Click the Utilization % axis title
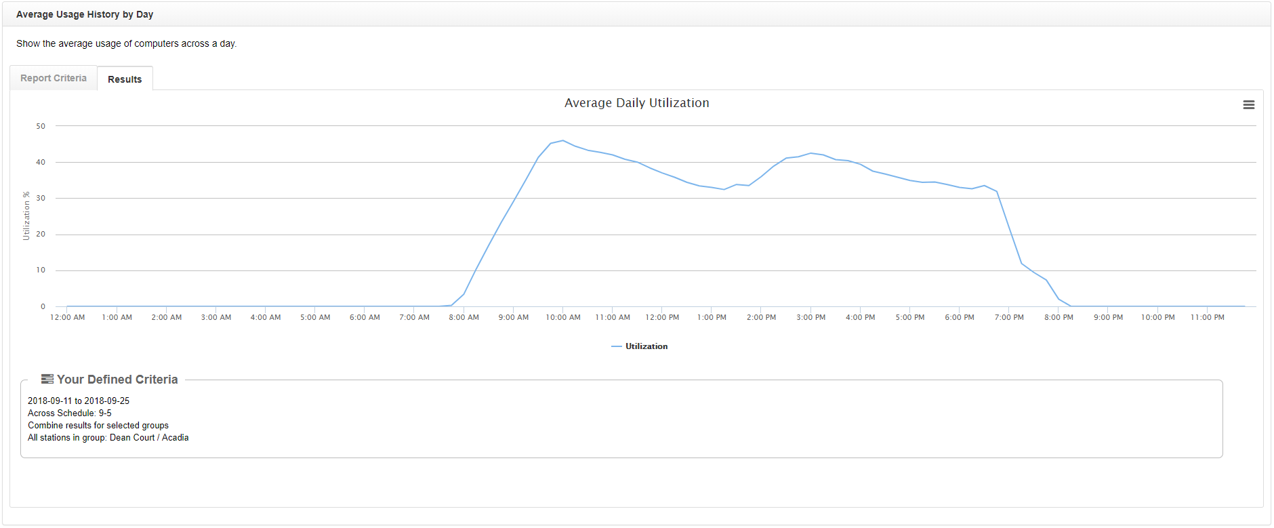Screen dimensions: 1274x528 26,216
